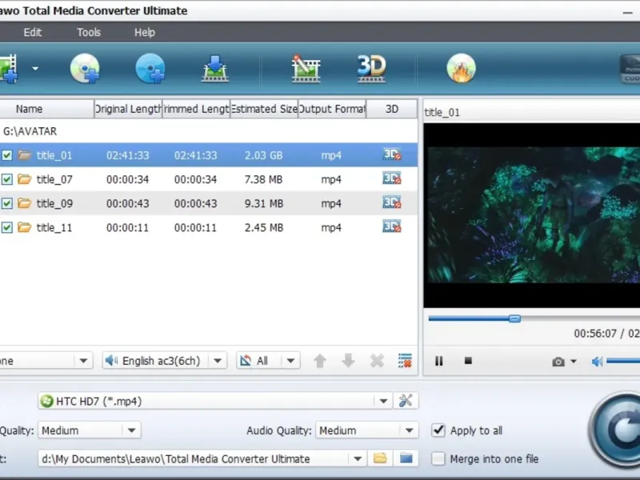Screen dimensions: 640x480
Task: Open the 3D settings toolbar icon
Action: (x=371, y=69)
